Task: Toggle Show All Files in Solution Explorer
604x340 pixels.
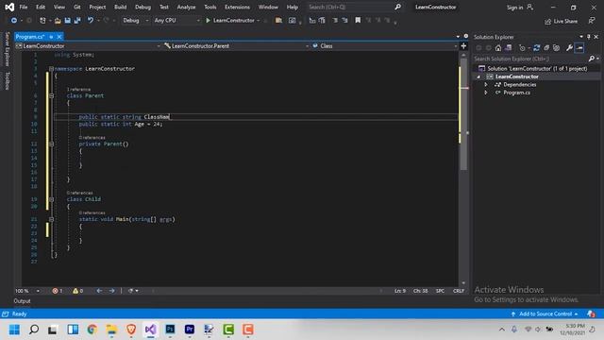Action: click(556, 48)
